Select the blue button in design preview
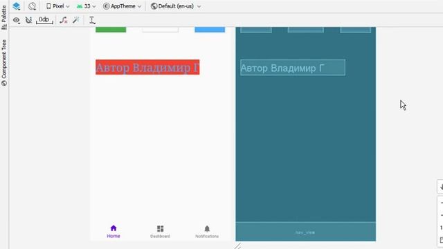This screenshot has width=443, height=249. click(210, 30)
